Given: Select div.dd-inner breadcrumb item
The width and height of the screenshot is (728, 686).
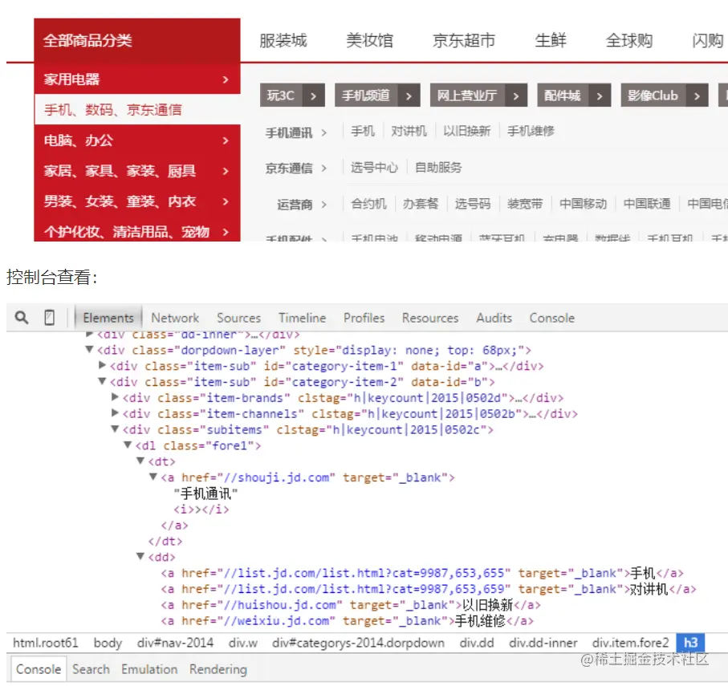Looking at the screenshot, I should [x=543, y=643].
